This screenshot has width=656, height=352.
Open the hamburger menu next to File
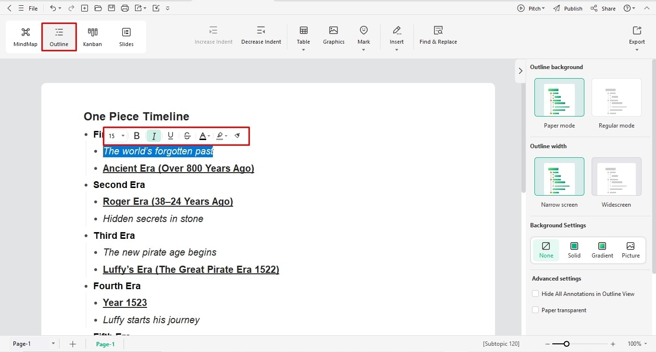(x=21, y=8)
